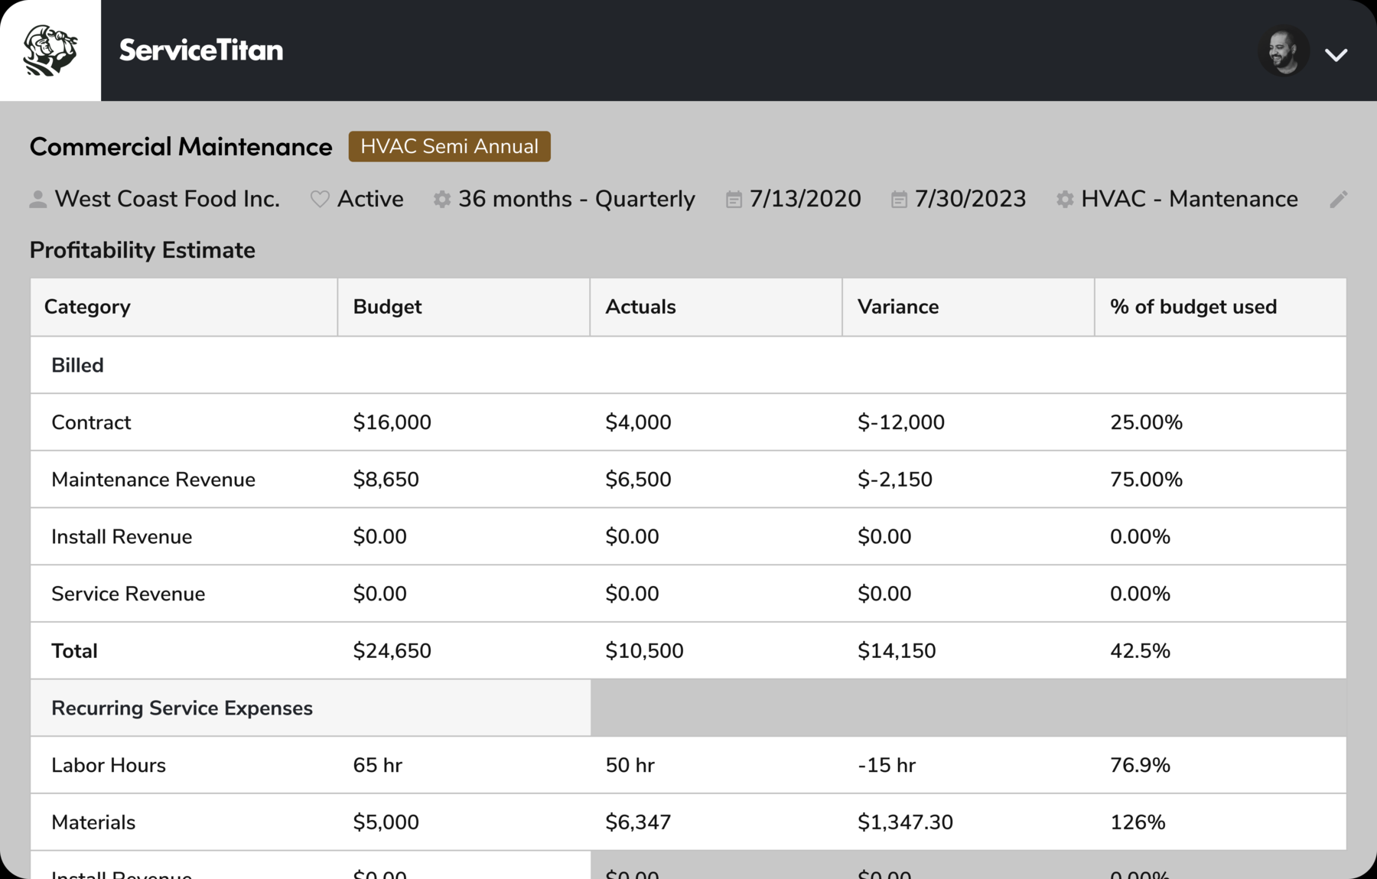Screen dimensions: 1377x879
Task: Click the pencil edit icon
Action: [x=1338, y=200]
